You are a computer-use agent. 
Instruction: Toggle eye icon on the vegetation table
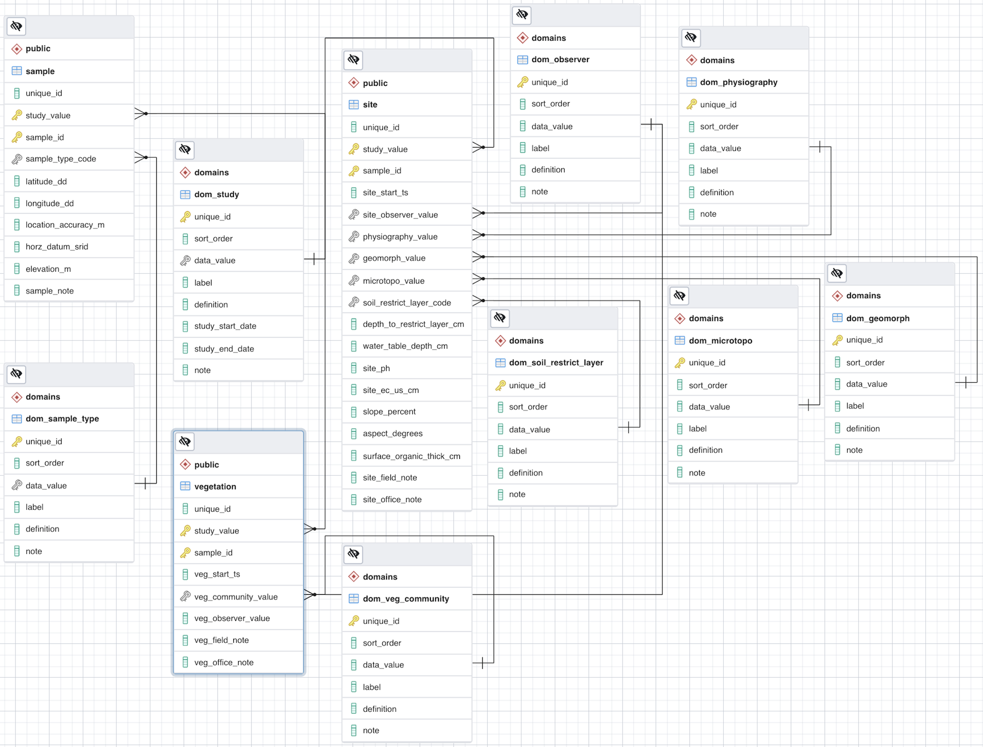pyautogui.click(x=185, y=442)
